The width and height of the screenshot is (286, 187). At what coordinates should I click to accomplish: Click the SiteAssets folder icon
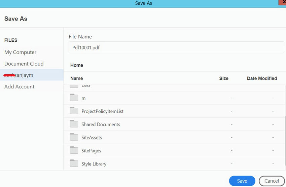pyautogui.click(x=74, y=137)
